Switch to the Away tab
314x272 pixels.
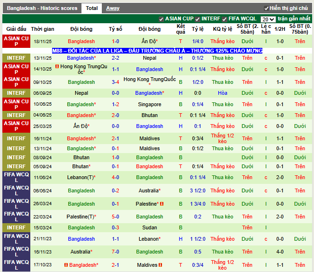click(113, 9)
